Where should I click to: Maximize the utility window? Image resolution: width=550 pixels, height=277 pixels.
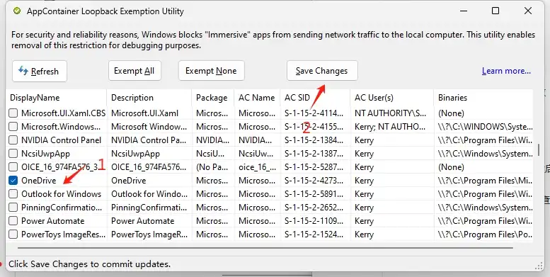(495, 11)
